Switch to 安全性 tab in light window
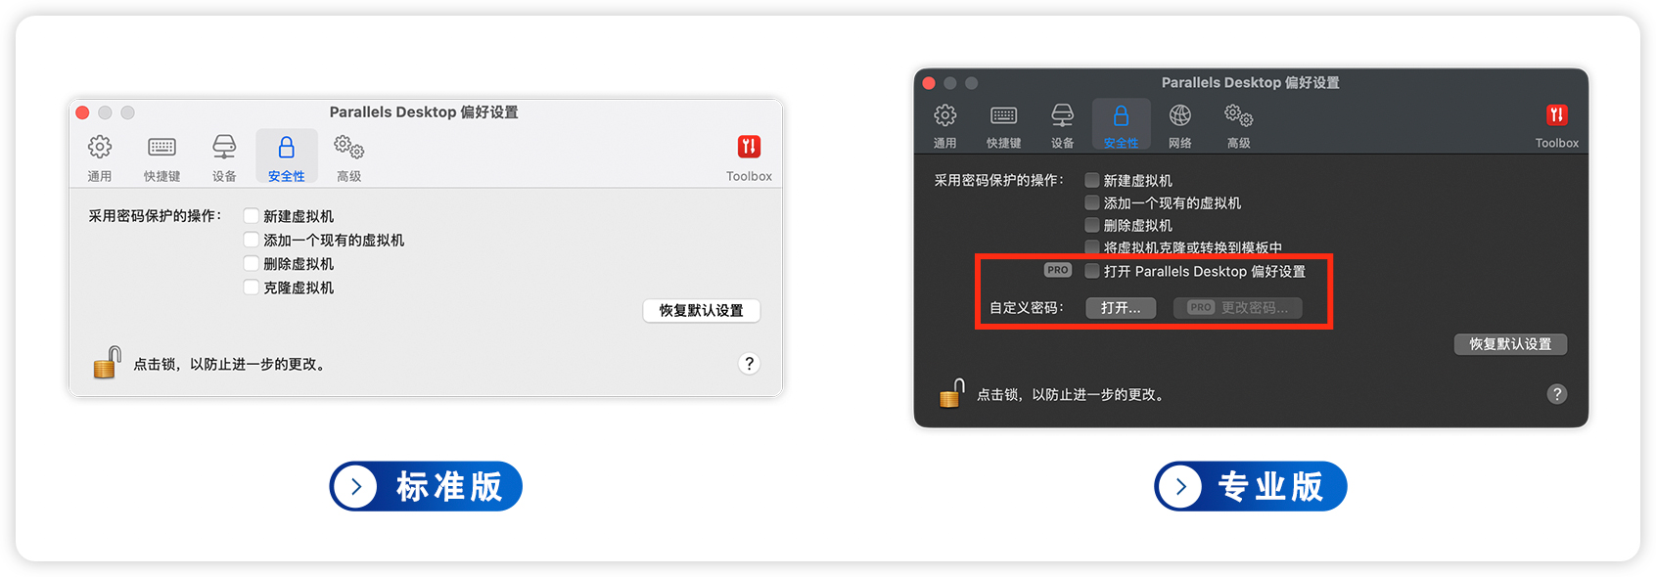 point(286,156)
